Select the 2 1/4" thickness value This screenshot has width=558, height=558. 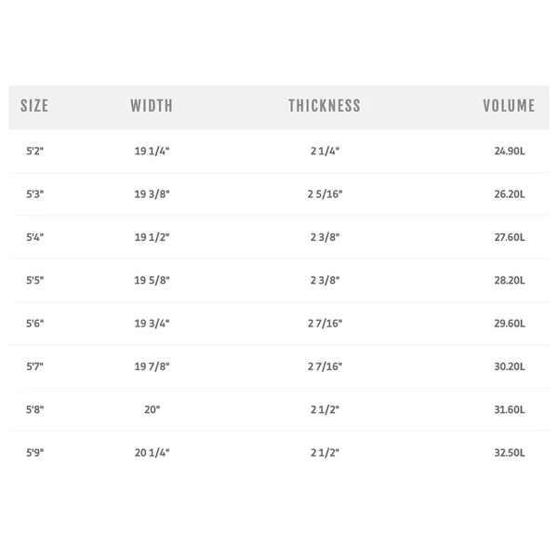tap(325, 151)
